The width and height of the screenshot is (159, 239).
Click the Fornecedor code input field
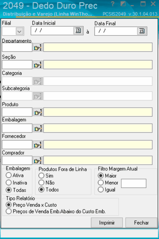click(17, 145)
